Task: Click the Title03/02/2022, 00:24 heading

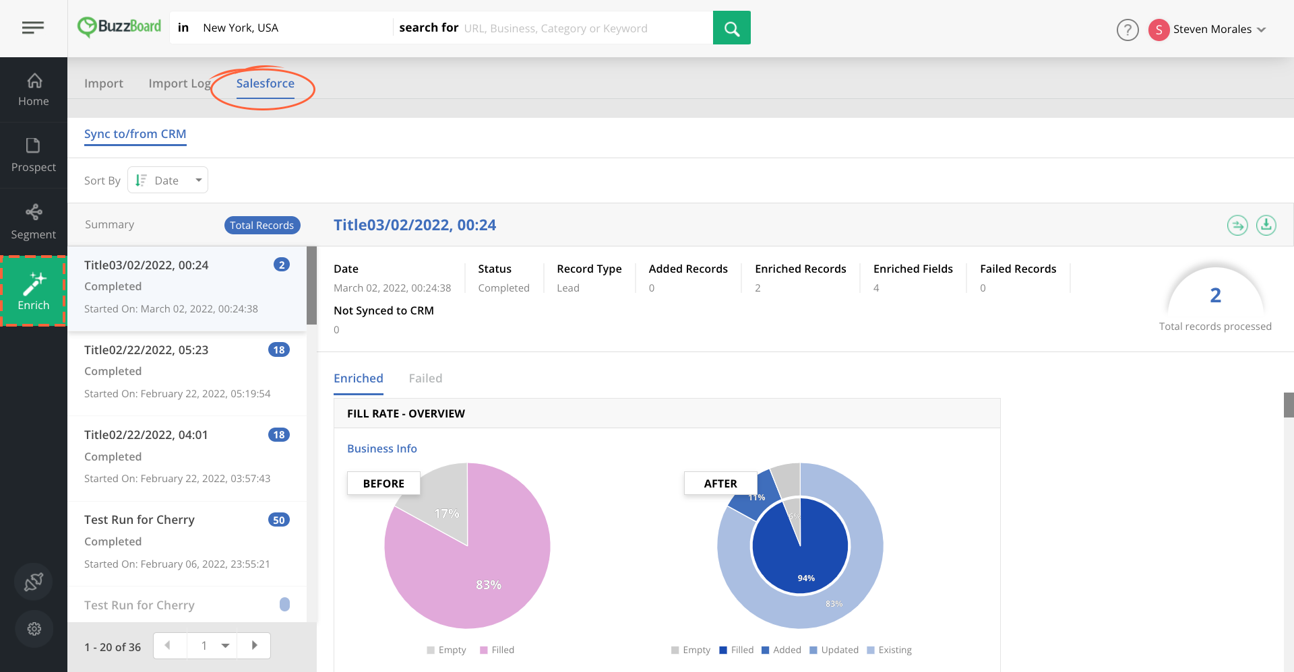Action: click(x=415, y=225)
